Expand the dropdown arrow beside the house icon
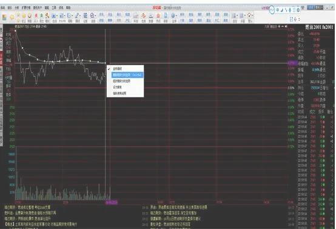The height and width of the screenshot is (229, 336). coord(253,16)
